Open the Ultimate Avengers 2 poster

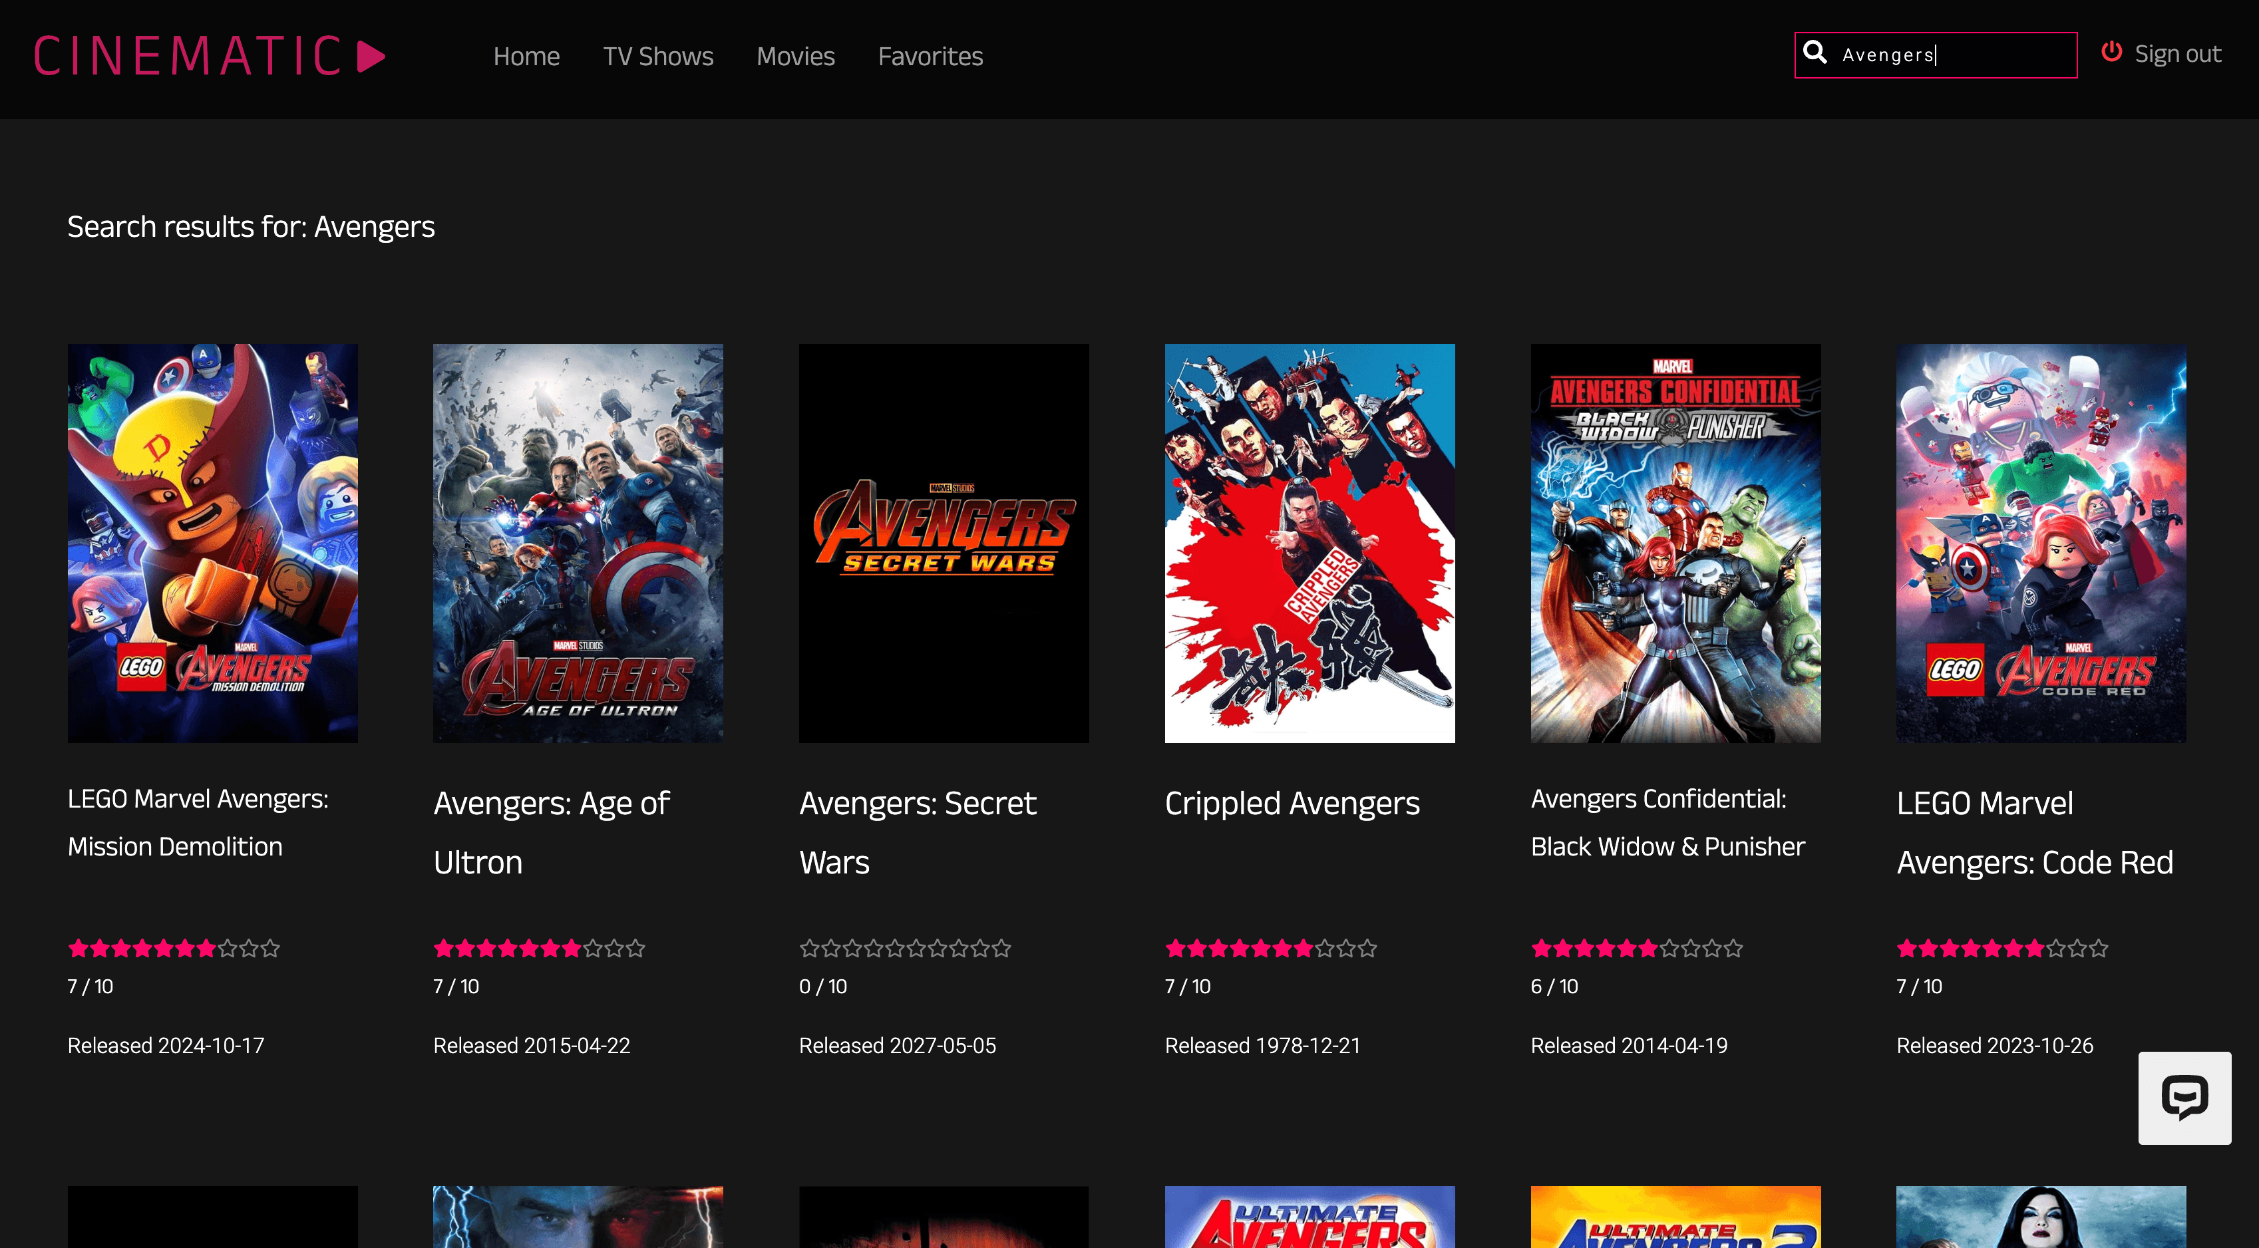1676,1217
